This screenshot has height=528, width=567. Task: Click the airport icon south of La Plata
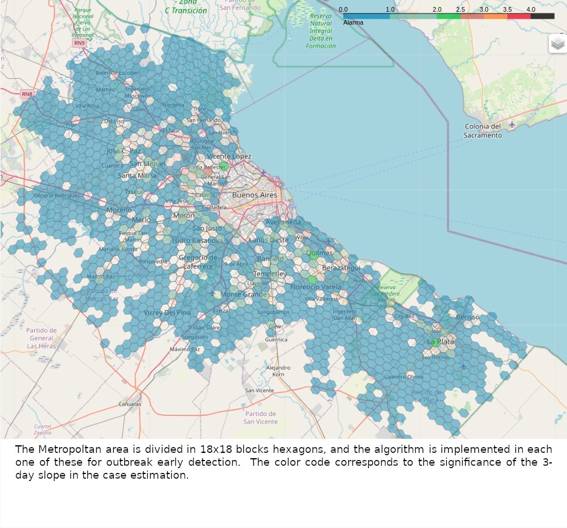click(463, 366)
